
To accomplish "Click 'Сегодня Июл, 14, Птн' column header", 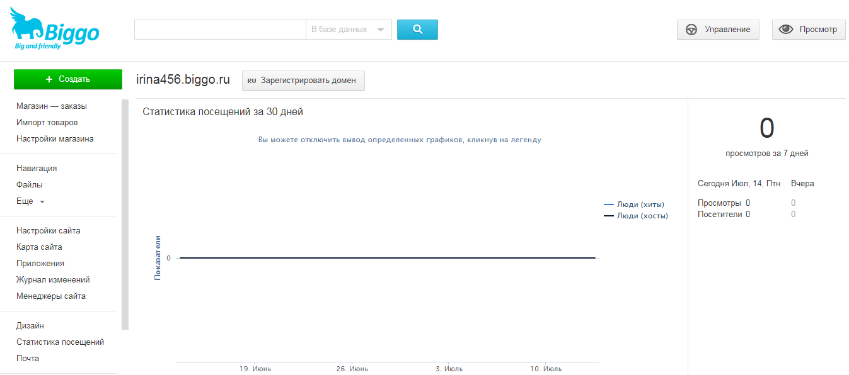I will tap(739, 184).
